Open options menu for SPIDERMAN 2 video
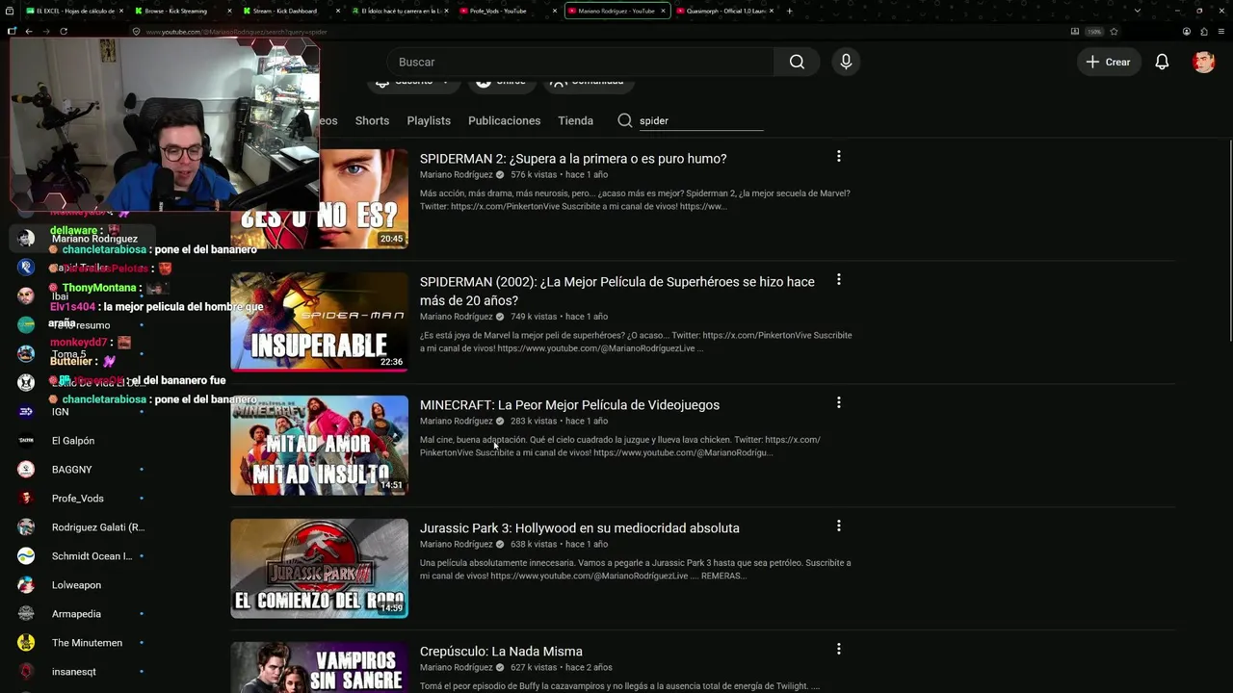1233x693 pixels. pyautogui.click(x=838, y=156)
